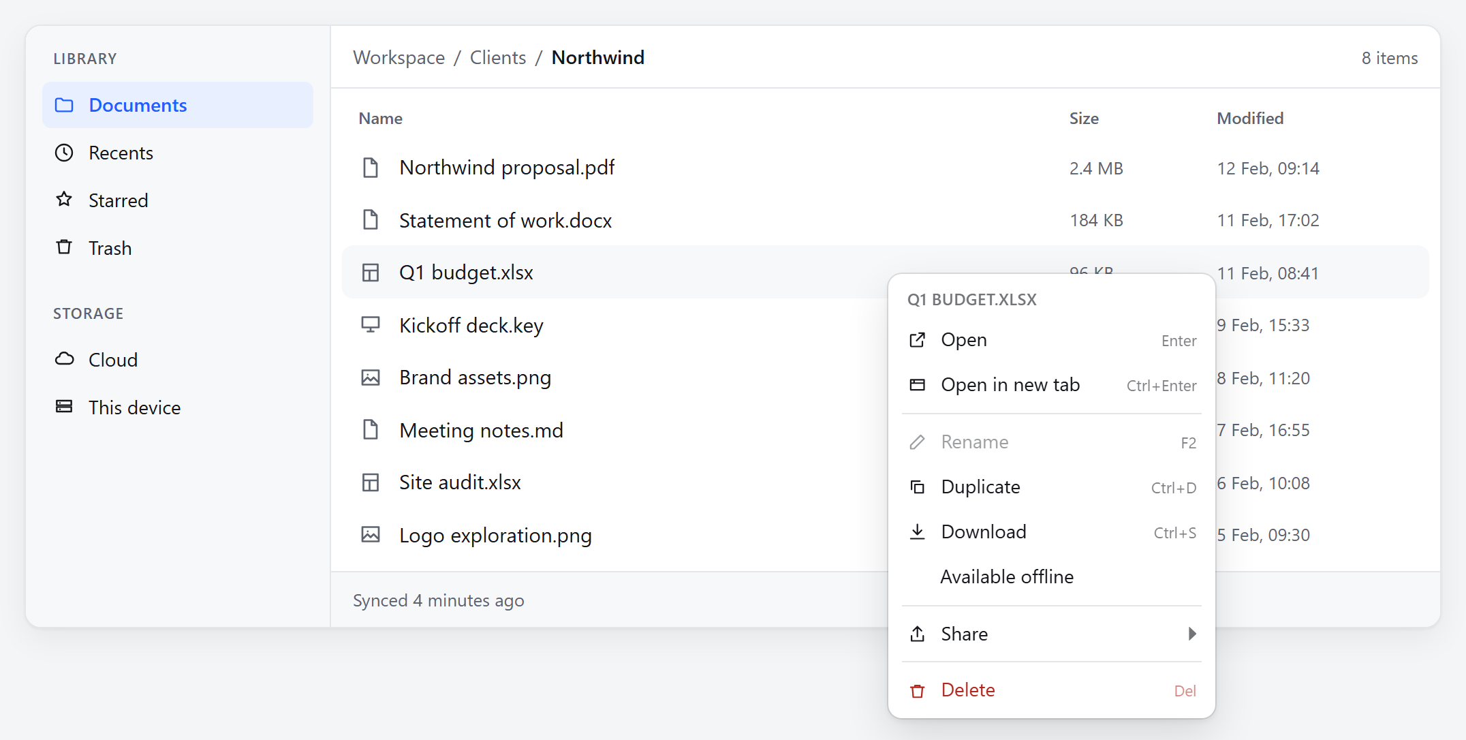The width and height of the screenshot is (1466, 740).
Task: Click the Duplicate copy icon in context menu
Action: tap(918, 487)
